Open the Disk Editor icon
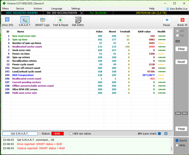The height and width of the screenshot is (155, 189). point(78,20)
